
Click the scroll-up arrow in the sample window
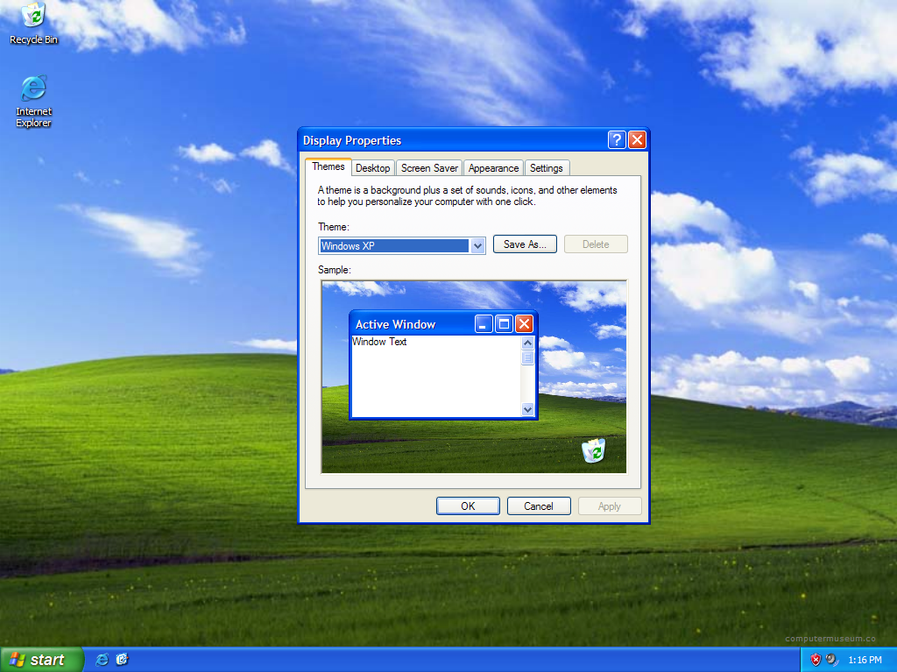pyautogui.click(x=527, y=343)
